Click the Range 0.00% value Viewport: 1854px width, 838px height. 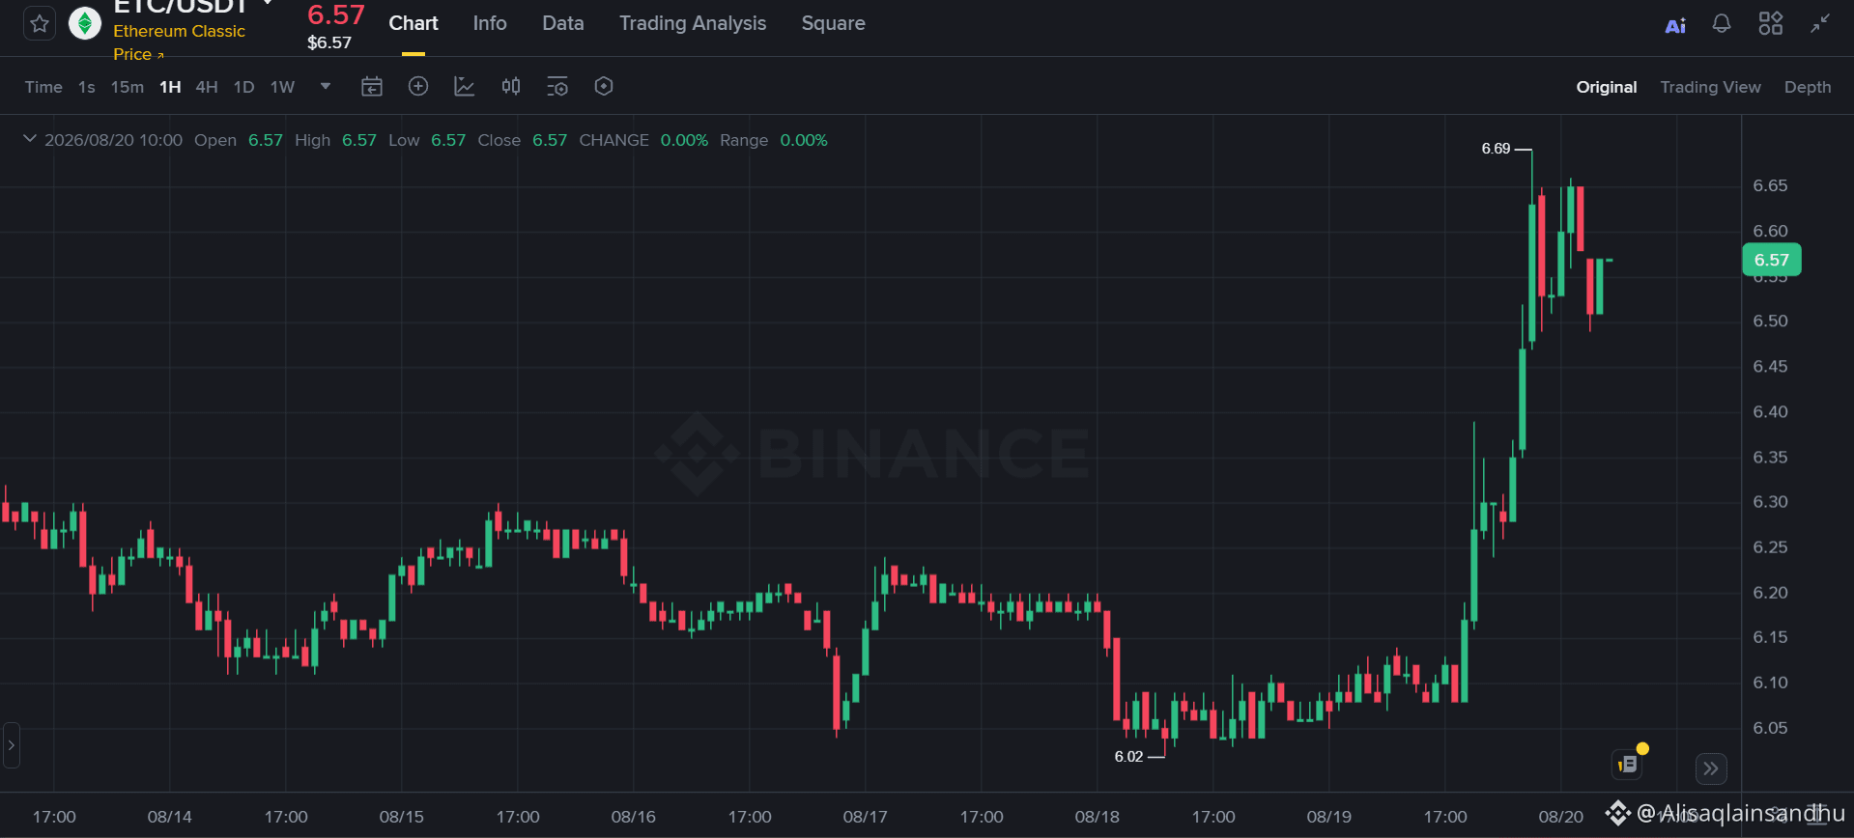pyautogui.click(x=804, y=140)
